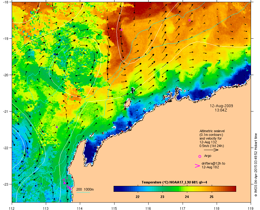260x210 pixels.
Task: Click the latitude axis label -22
Action: coord(6,148)
